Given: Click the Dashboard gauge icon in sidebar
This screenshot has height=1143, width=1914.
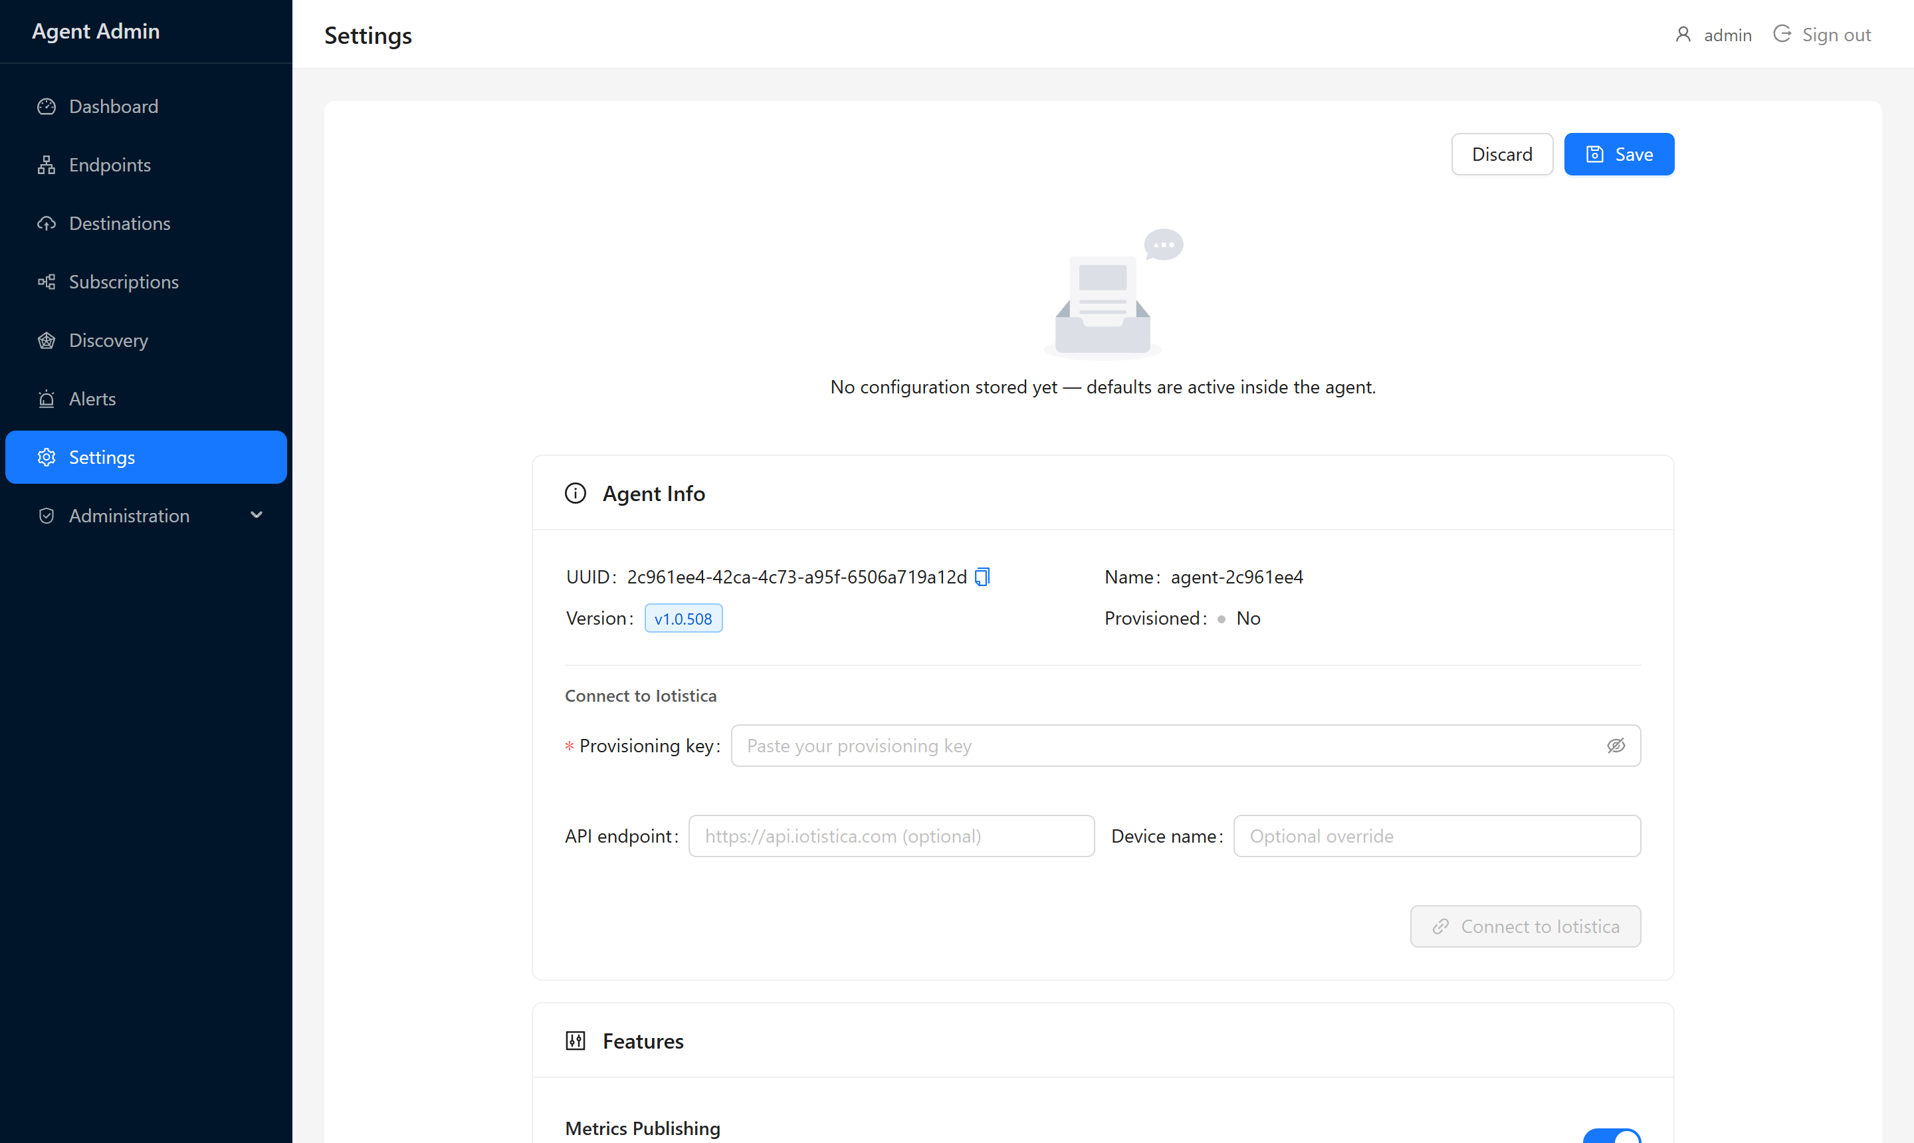Looking at the screenshot, I should [47, 106].
